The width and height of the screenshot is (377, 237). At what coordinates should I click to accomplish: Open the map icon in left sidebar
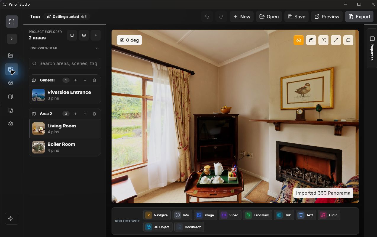pos(11,97)
